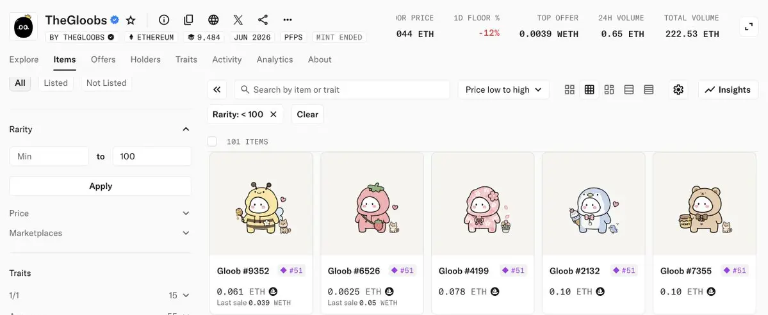Open the display settings gear icon

pyautogui.click(x=678, y=90)
